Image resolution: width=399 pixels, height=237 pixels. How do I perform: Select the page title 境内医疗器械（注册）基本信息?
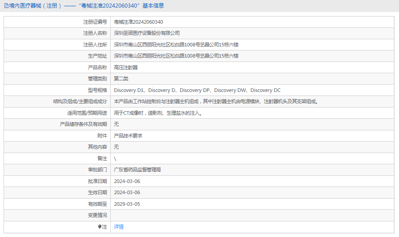pyautogui.click(x=87, y=6)
